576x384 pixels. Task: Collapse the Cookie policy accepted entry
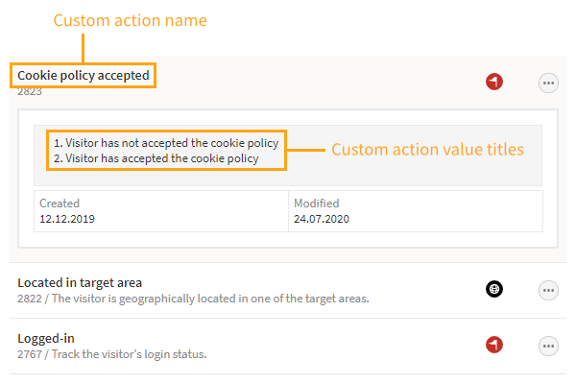click(84, 75)
